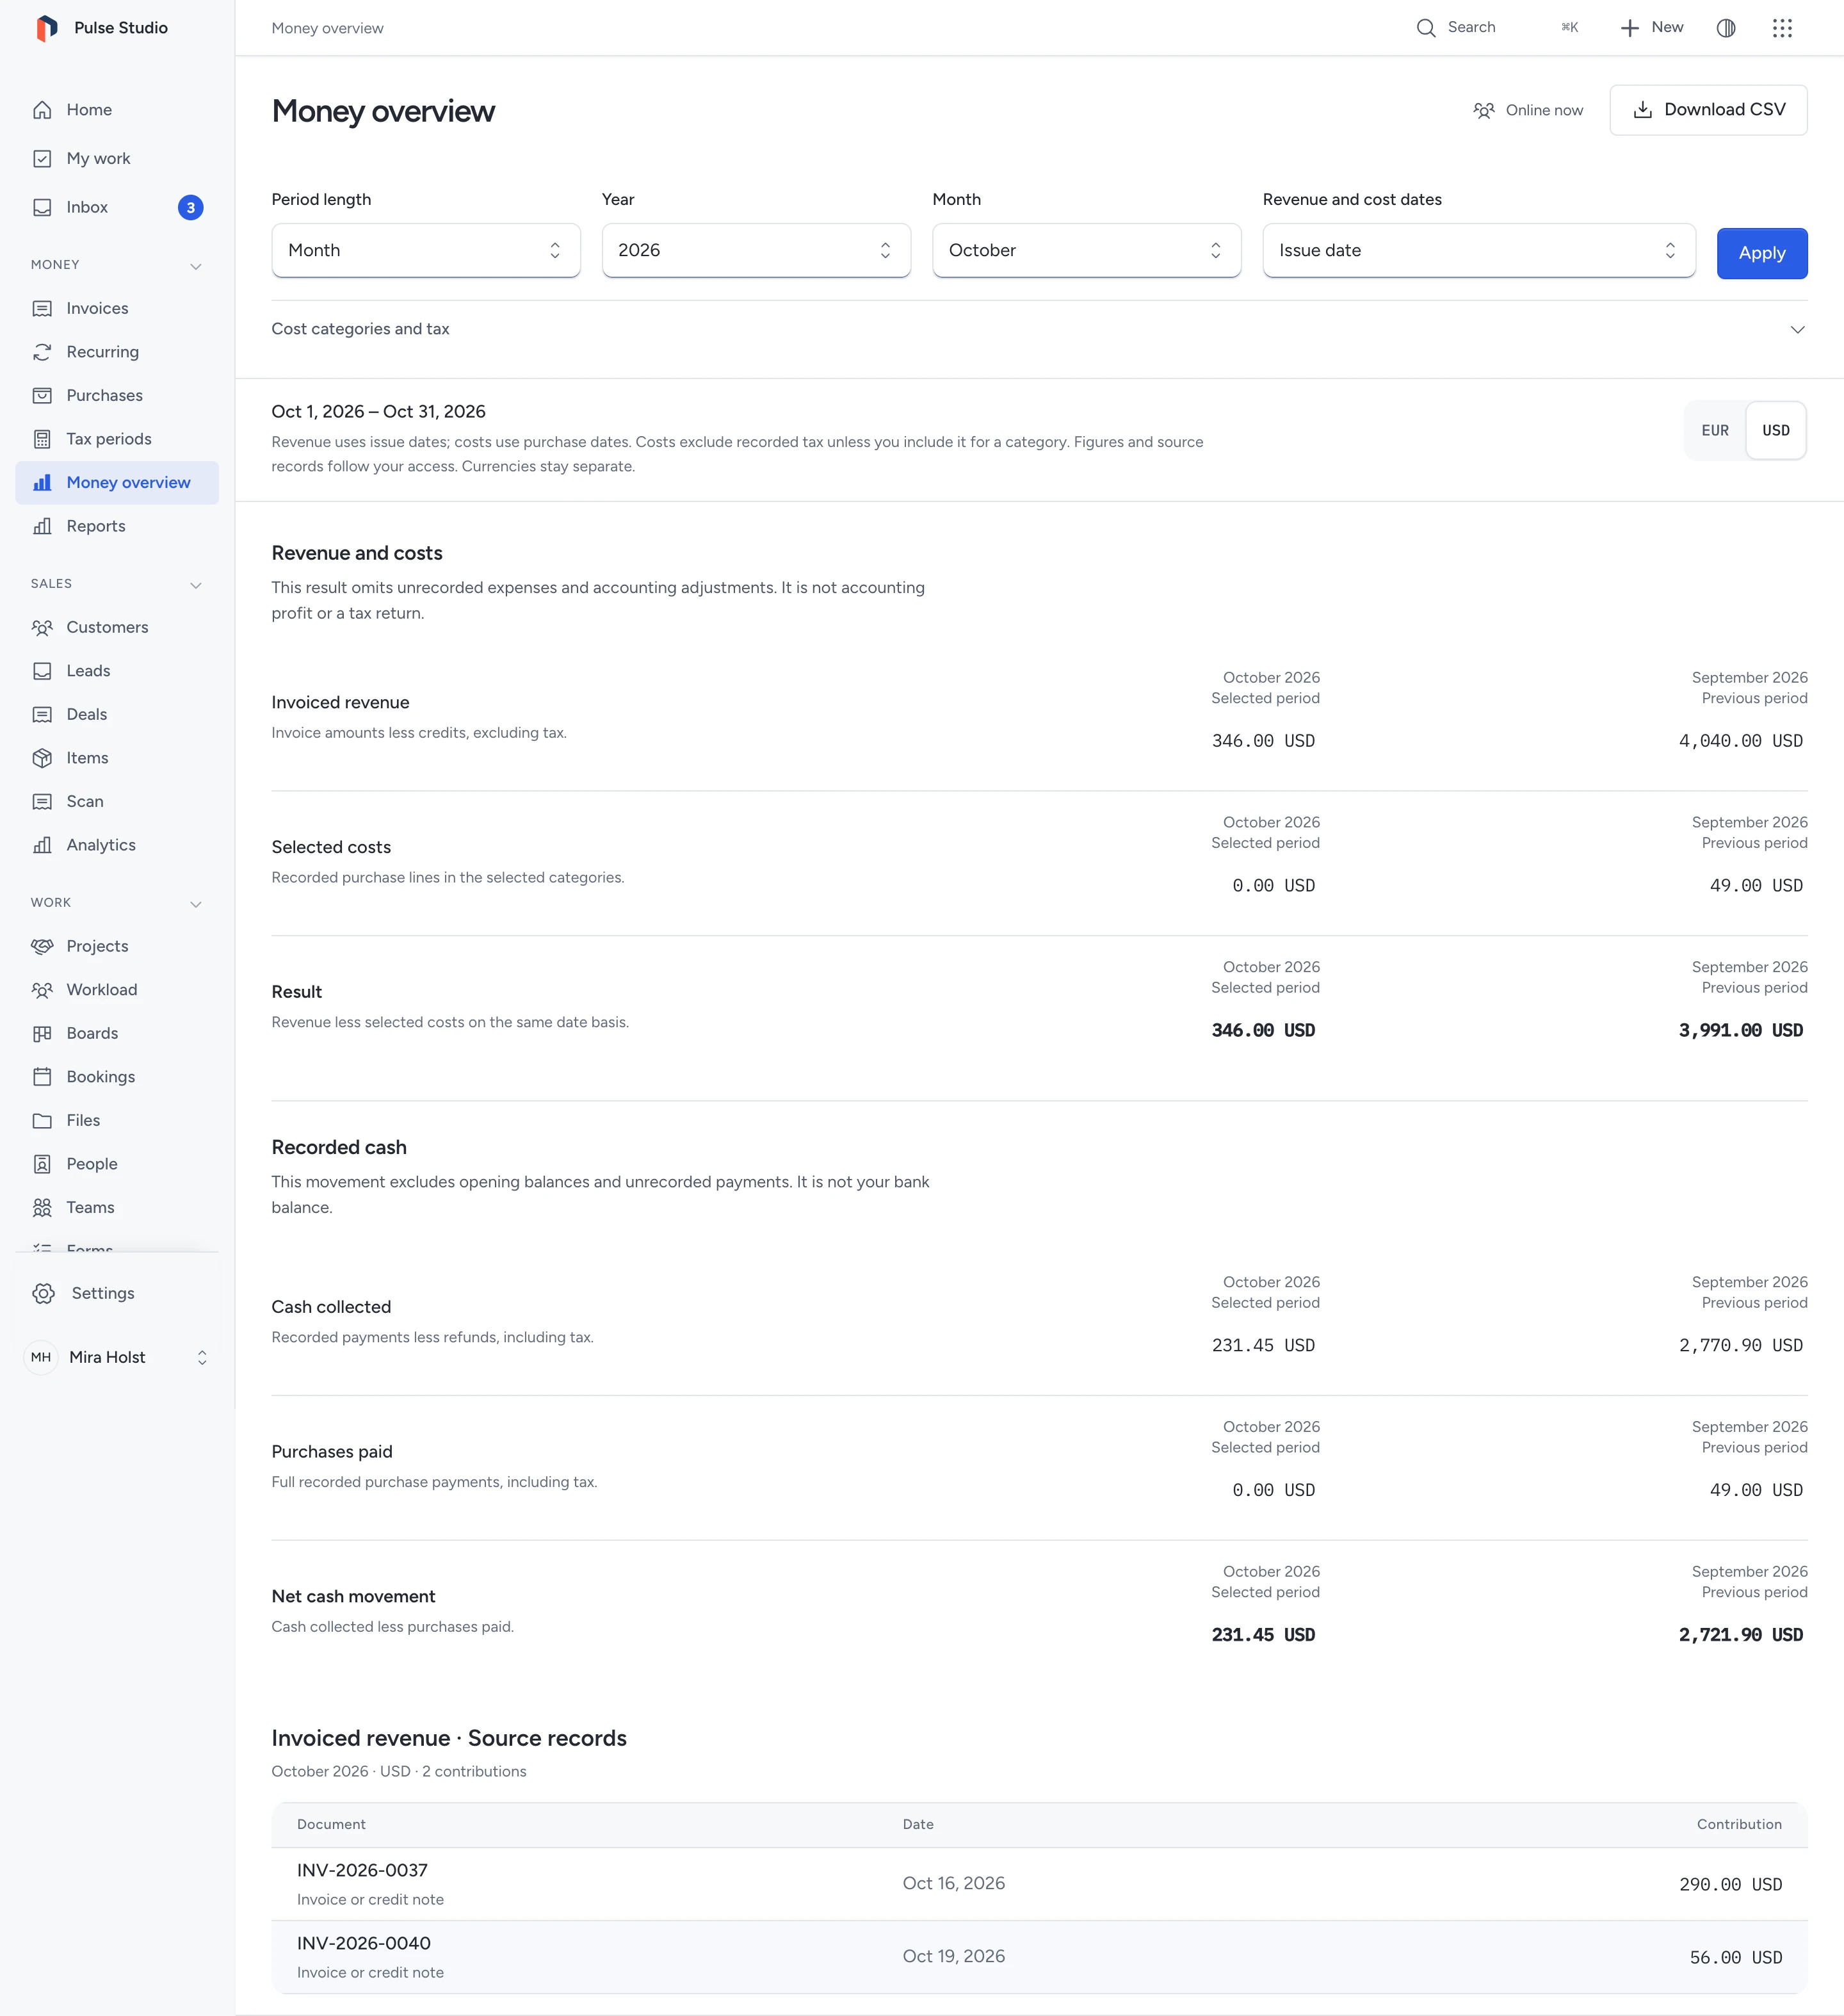This screenshot has width=1844, height=2016.
Task: Open the Period length dropdown
Action: (x=426, y=250)
